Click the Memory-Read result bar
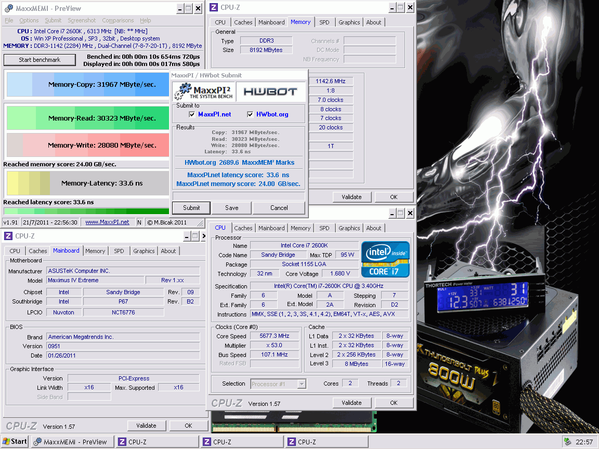This screenshot has height=449, width=599. tap(88, 118)
